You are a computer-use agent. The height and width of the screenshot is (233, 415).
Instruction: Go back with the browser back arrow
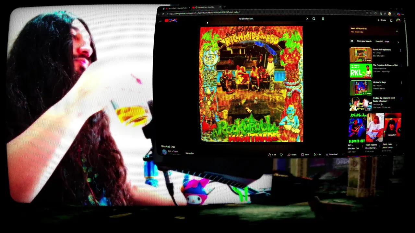pyautogui.click(x=159, y=14)
